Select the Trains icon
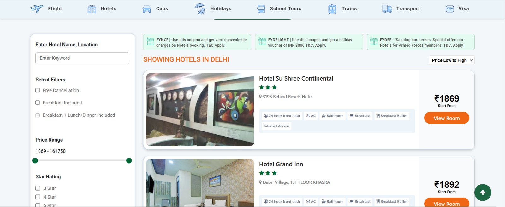Image resolution: width=505 pixels, height=207 pixels. pyautogui.click(x=332, y=9)
